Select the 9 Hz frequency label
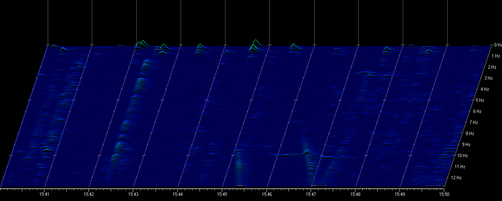 466,145
